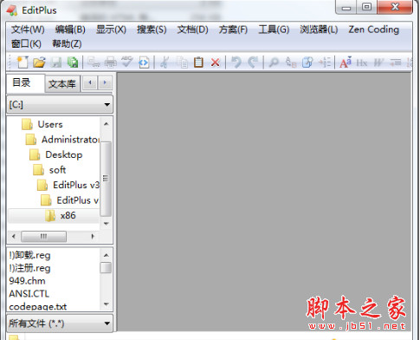This screenshot has height=340, width=420.
Task: Switch to the 目录 tab
Action: pyautogui.click(x=25, y=83)
